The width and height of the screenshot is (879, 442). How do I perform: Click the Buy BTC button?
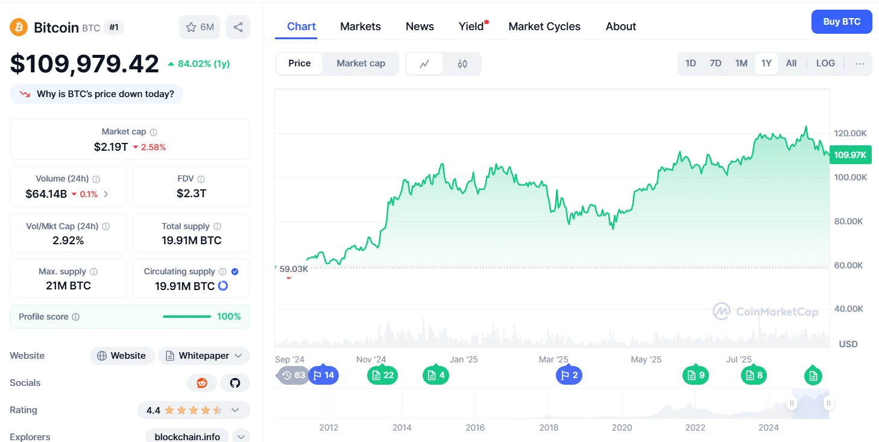click(842, 21)
